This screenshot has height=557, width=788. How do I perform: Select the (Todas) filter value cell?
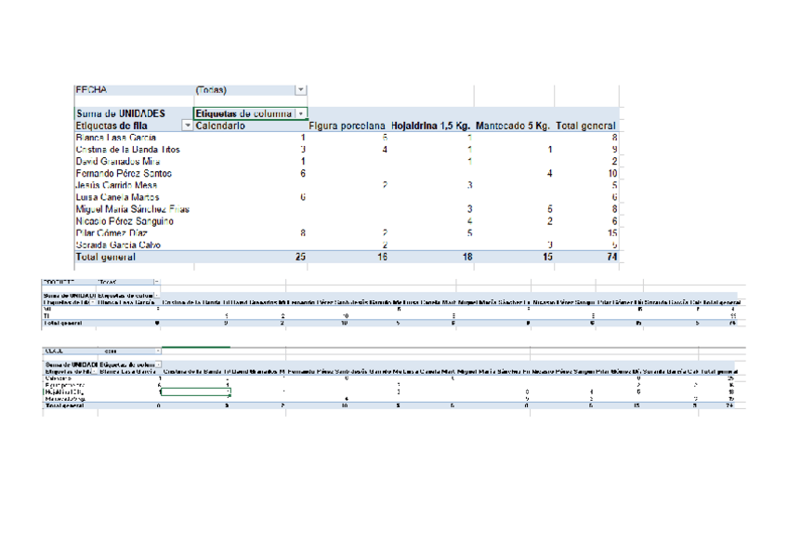pos(211,90)
